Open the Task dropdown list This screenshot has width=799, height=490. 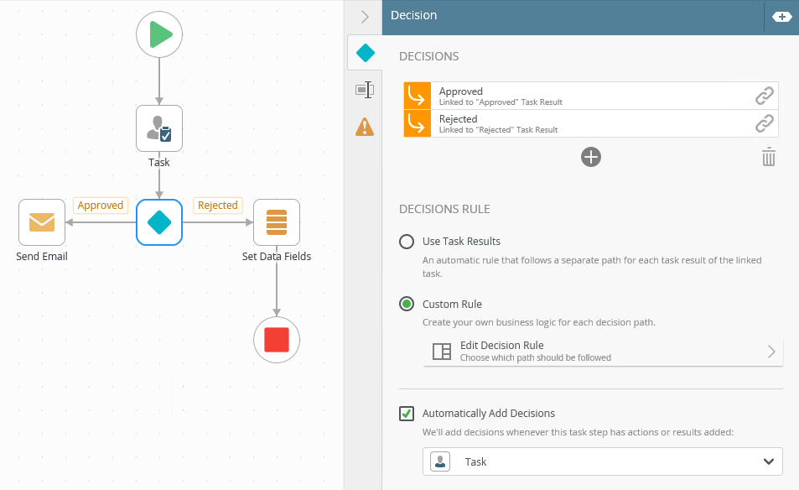coord(602,461)
